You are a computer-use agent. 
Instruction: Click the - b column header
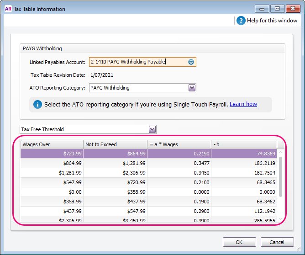(244, 144)
